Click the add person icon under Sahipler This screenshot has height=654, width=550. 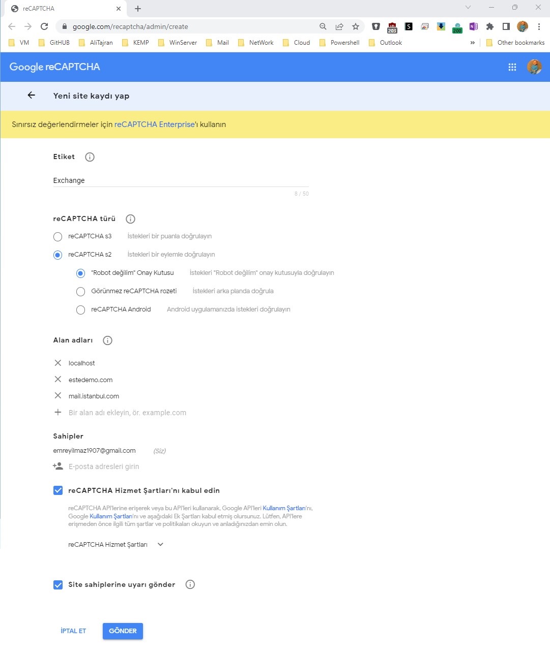[58, 466]
